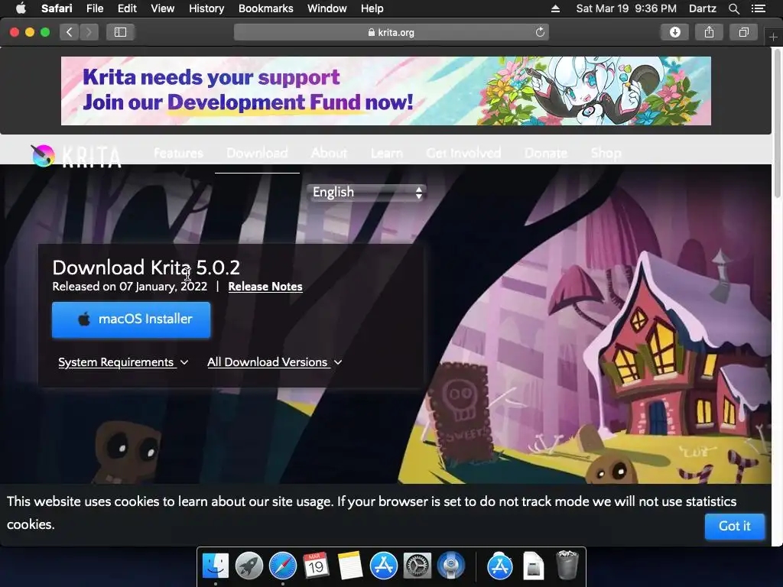Open Finder from the Dock
The image size is (783, 587).
coord(215,566)
